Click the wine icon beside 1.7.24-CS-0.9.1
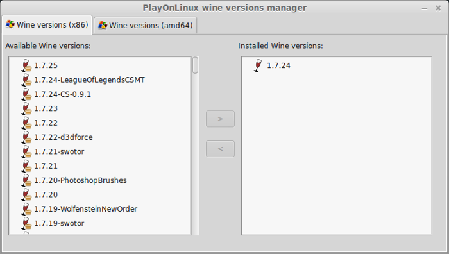The width and height of the screenshot is (449, 254). (x=26, y=94)
